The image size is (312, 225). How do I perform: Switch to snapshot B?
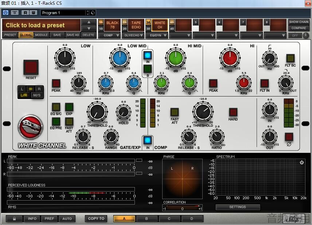pyautogui.click(x=147, y=219)
